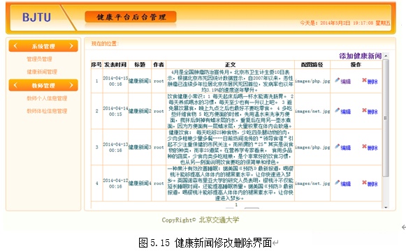Screen dimensions: 406x251
Task: Open 编辑 link in row 4
Action: tap(346, 184)
